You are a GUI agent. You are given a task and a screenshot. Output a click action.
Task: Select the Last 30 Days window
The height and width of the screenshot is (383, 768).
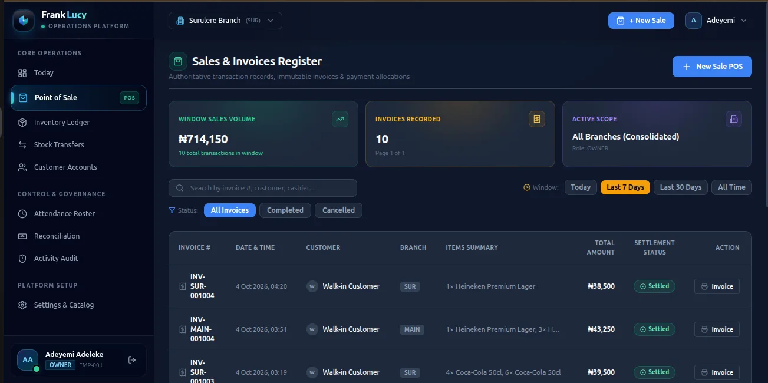tap(681, 187)
